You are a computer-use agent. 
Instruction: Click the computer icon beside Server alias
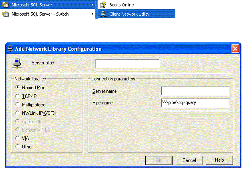point(17,63)
